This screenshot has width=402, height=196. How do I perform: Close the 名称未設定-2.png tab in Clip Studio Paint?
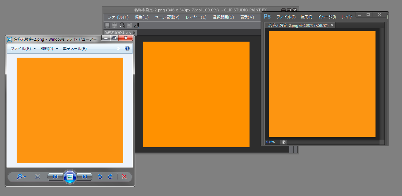point(134,32)
